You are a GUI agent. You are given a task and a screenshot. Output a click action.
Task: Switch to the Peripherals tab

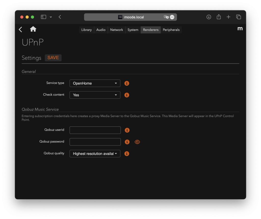tap(171, 30)
